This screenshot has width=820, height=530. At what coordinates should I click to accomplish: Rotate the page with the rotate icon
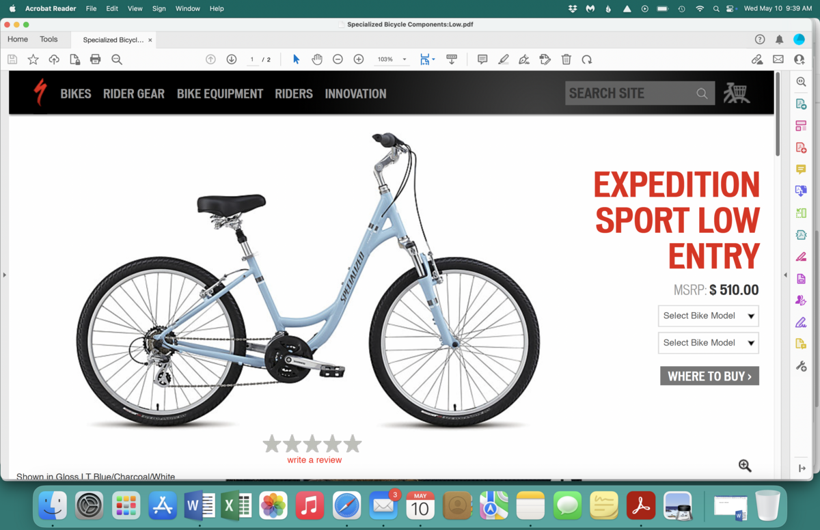587,59
